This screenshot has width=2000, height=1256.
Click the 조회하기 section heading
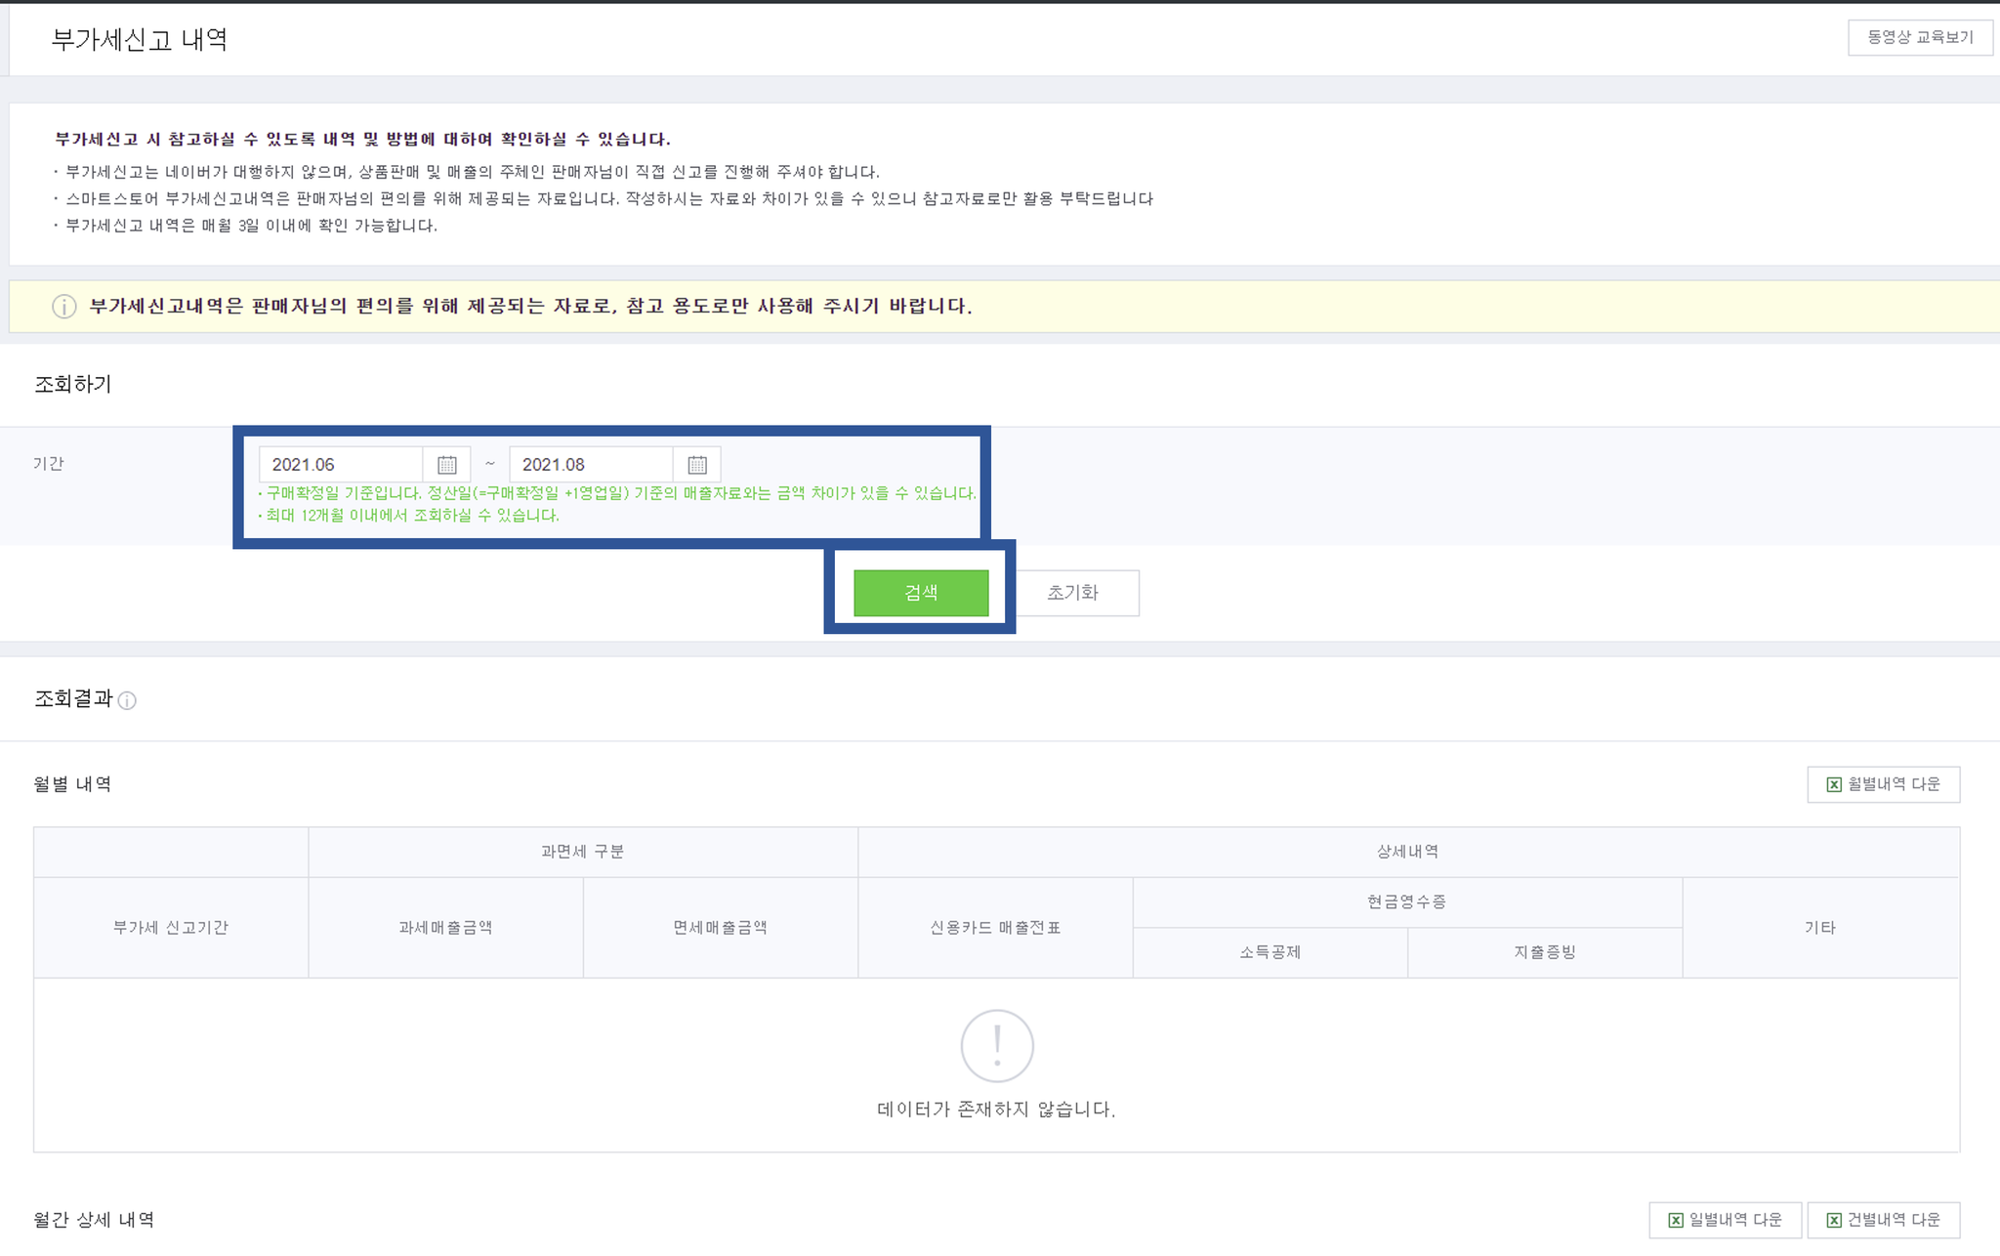73,385
